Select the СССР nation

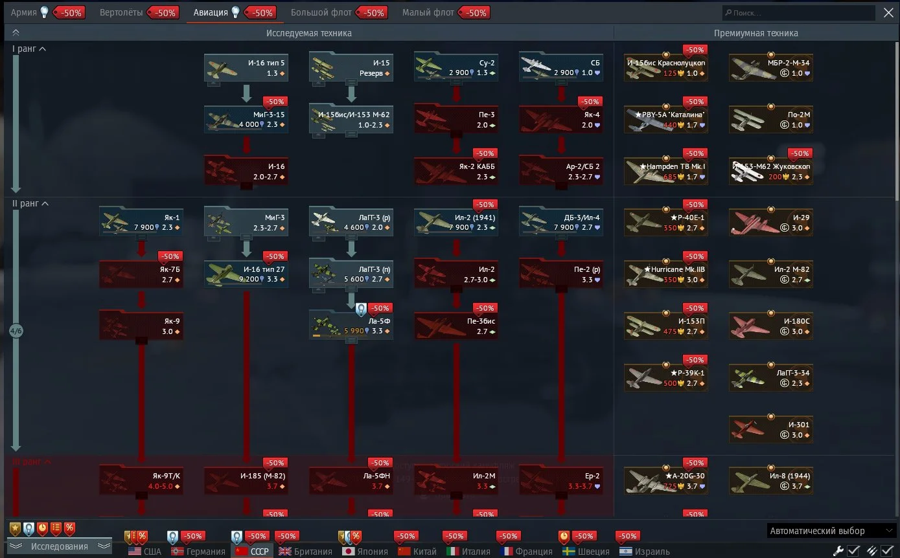pos(252,552)
